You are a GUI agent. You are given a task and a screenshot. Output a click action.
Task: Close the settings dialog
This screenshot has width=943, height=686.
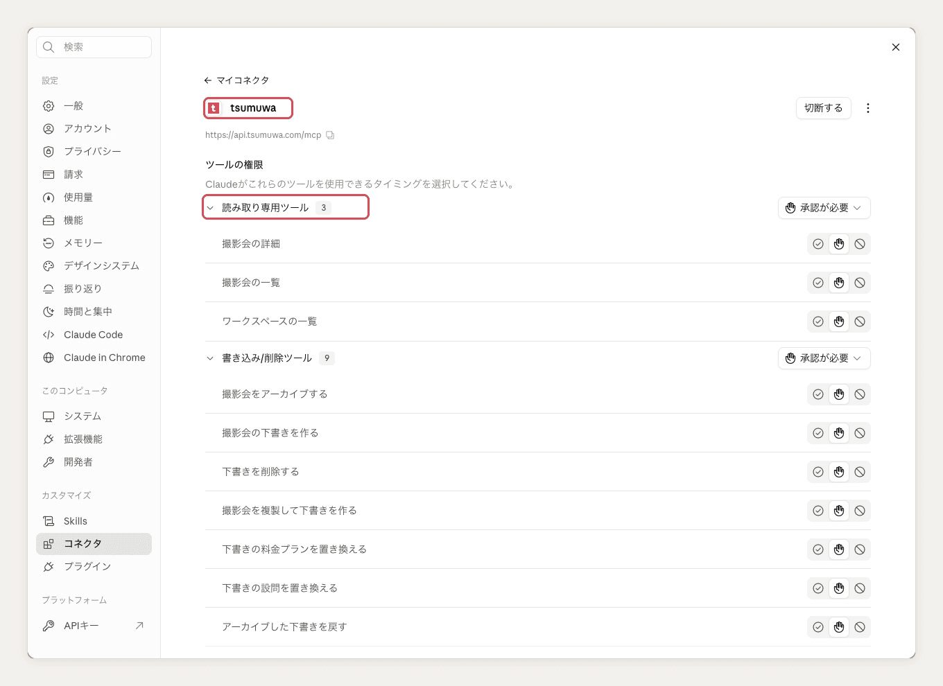point(896,47)
